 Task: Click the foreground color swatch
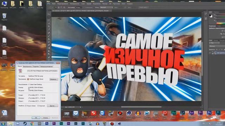210,15
